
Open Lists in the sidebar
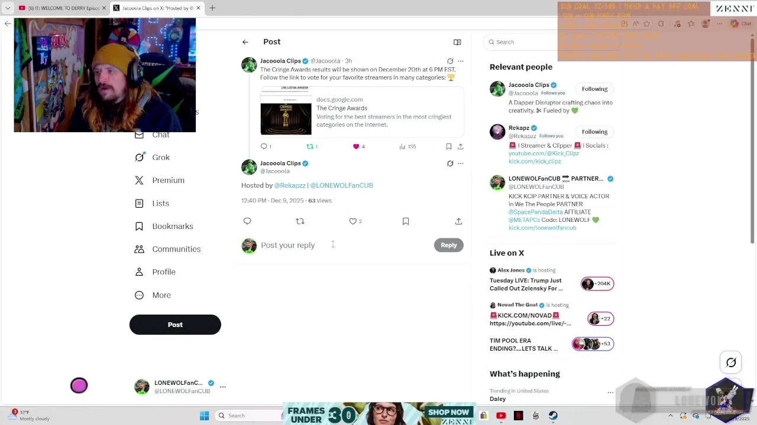[152, 203]
